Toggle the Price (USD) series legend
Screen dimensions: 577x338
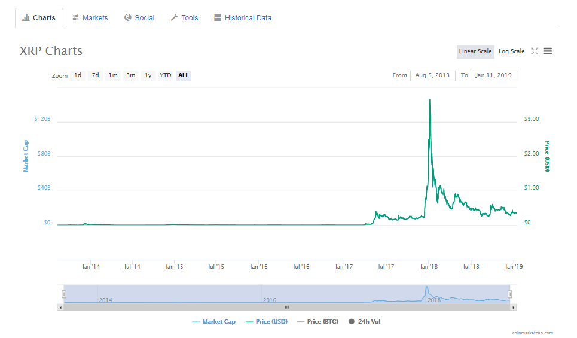pyautogui.click(x=267, y=322)
